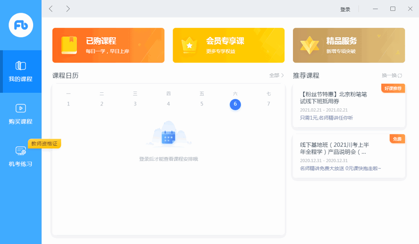Open the 已购课程 orange banner
The width and height of the screenshot is (419, 244).
[108, 45]
